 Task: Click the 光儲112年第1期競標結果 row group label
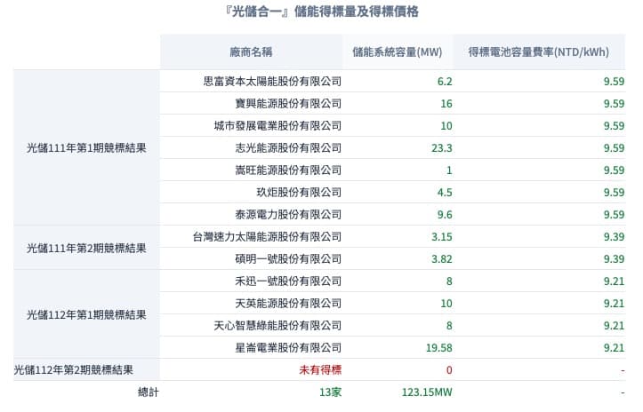point(86,314)
